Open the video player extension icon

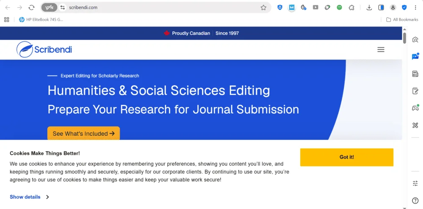315,8
